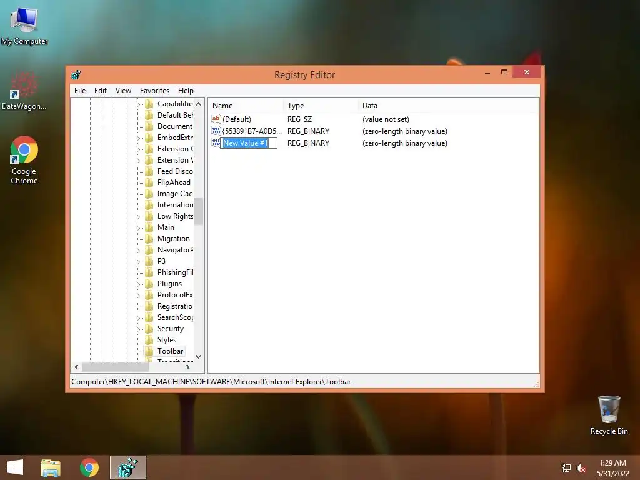This screenshot has height=480, width=640.
Task: Select the Capabilities folder icon
Action: (149, 104)
